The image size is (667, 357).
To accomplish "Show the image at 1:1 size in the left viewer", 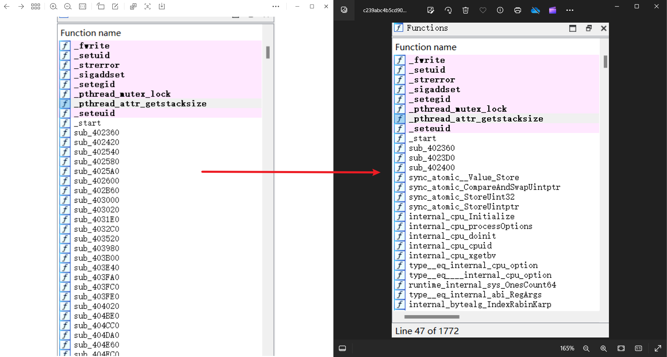I will [x=83, y=7].
